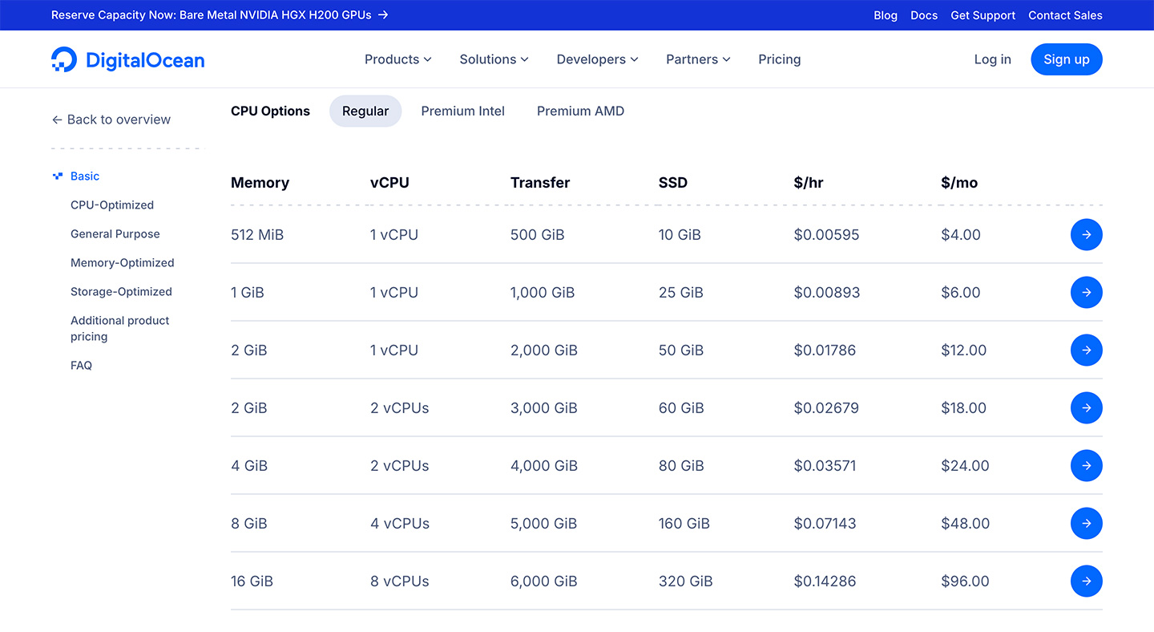This screenshot has height=632, width=1154.
Task: Switch to Premium Intel CPU option
Action: click(x=462, y=111)
